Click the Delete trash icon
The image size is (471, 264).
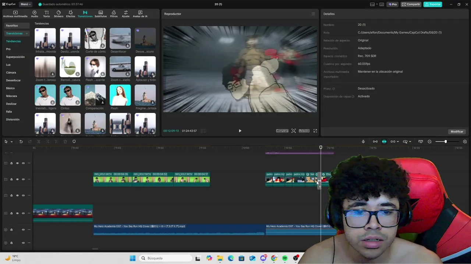65,142
